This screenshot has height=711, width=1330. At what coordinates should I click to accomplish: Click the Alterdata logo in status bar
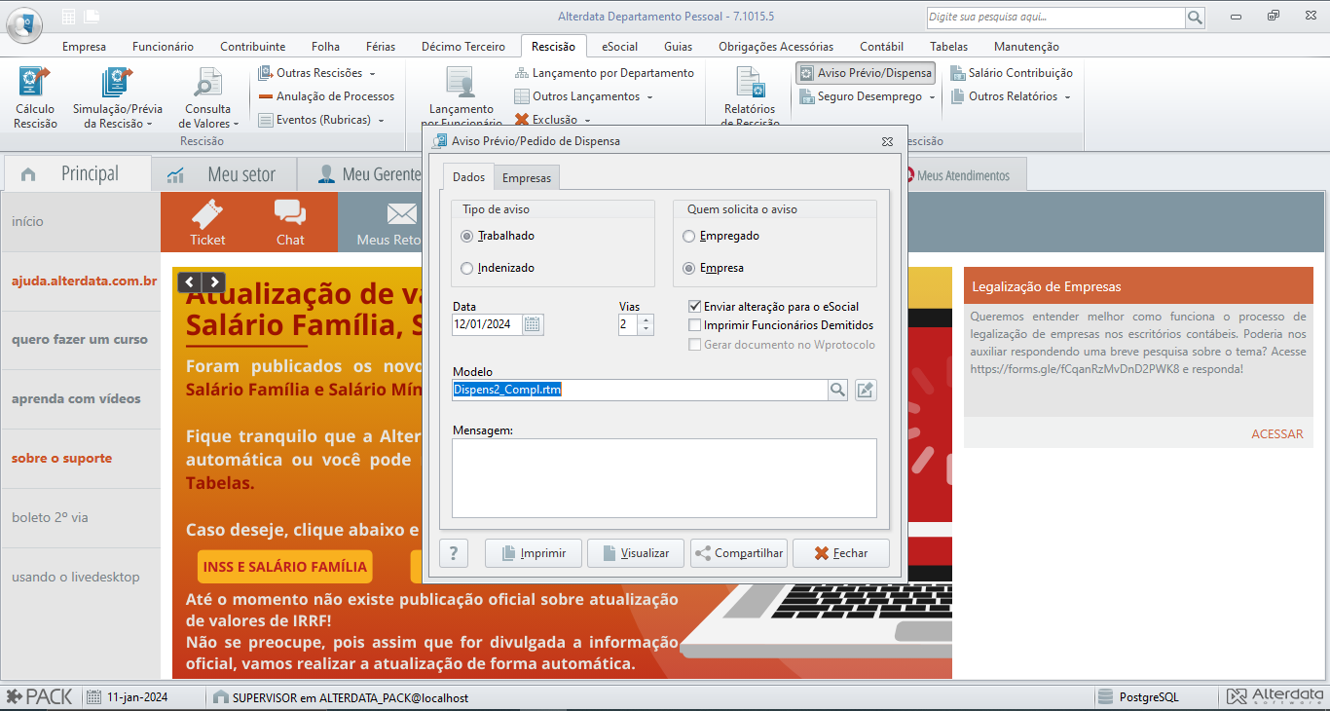click(x=1275, y=697)
